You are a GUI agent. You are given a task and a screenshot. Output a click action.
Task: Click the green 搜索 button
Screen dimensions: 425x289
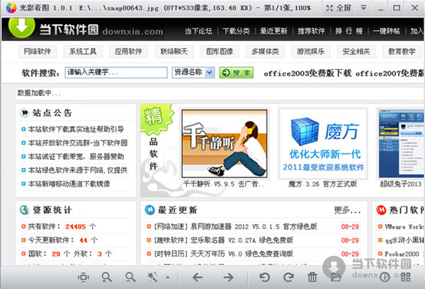pos(237,73)
